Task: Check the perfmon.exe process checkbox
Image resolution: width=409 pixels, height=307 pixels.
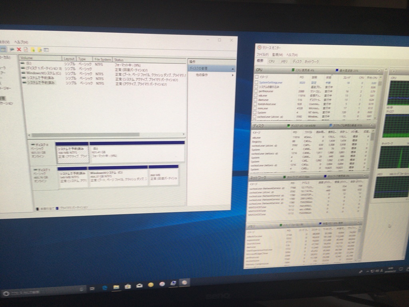Action: pos(256,92)
